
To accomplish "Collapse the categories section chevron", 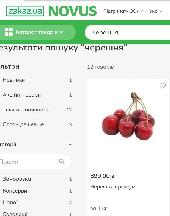I will coord(70,145).
